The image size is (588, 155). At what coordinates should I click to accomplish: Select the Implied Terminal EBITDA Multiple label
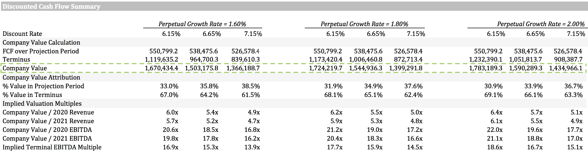pos(52,147)
